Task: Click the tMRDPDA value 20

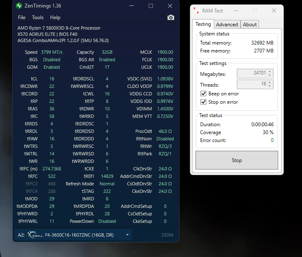Action: (107, 206)
